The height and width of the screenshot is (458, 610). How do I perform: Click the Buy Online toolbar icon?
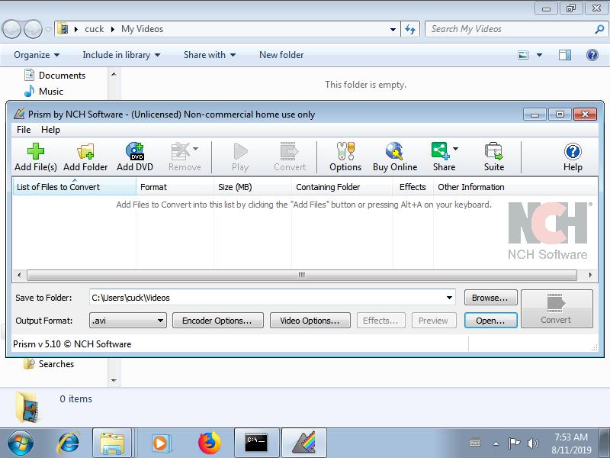click(x=394, y=156)
